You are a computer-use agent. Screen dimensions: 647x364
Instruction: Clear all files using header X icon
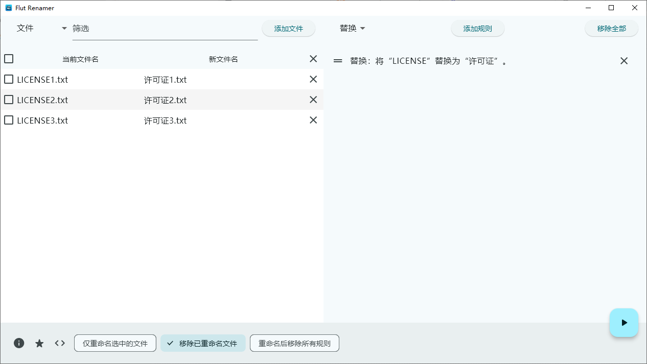313,59
